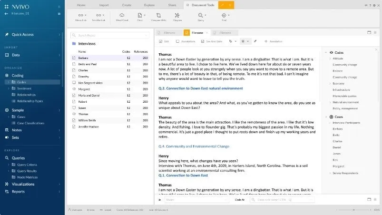The width and height of the screenshot is (382, 215).
Task: Expand Quick Access section
Action: 59,35
